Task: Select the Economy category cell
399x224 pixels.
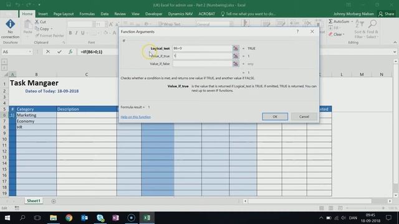Action: click(36, 121)
